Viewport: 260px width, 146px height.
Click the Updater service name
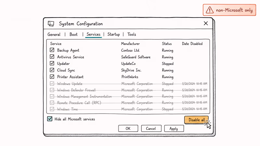pyautogui.click(x=63, y=64)
